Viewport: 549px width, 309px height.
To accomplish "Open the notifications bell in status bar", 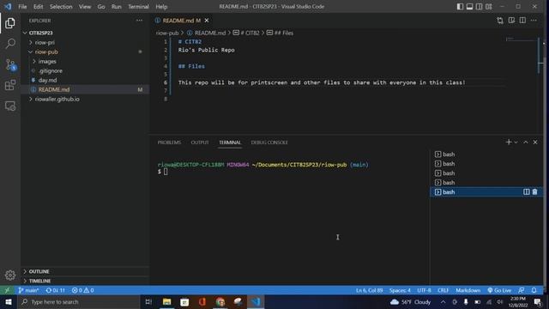I will pyautogui.click(x=534, y=290).
